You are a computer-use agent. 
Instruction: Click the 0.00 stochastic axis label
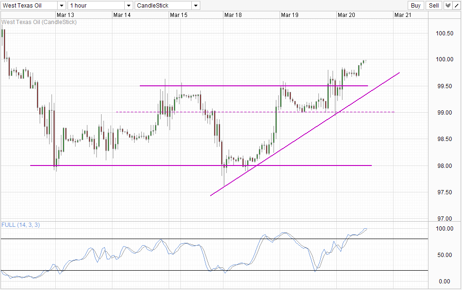tap(445, 282)
